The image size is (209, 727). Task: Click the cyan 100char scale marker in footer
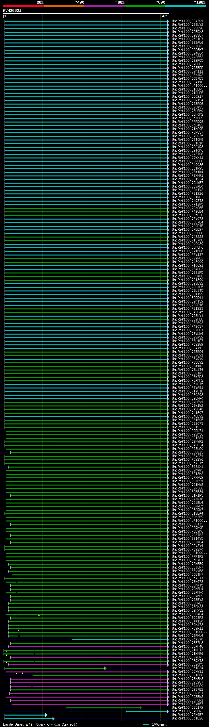[146, 725]
